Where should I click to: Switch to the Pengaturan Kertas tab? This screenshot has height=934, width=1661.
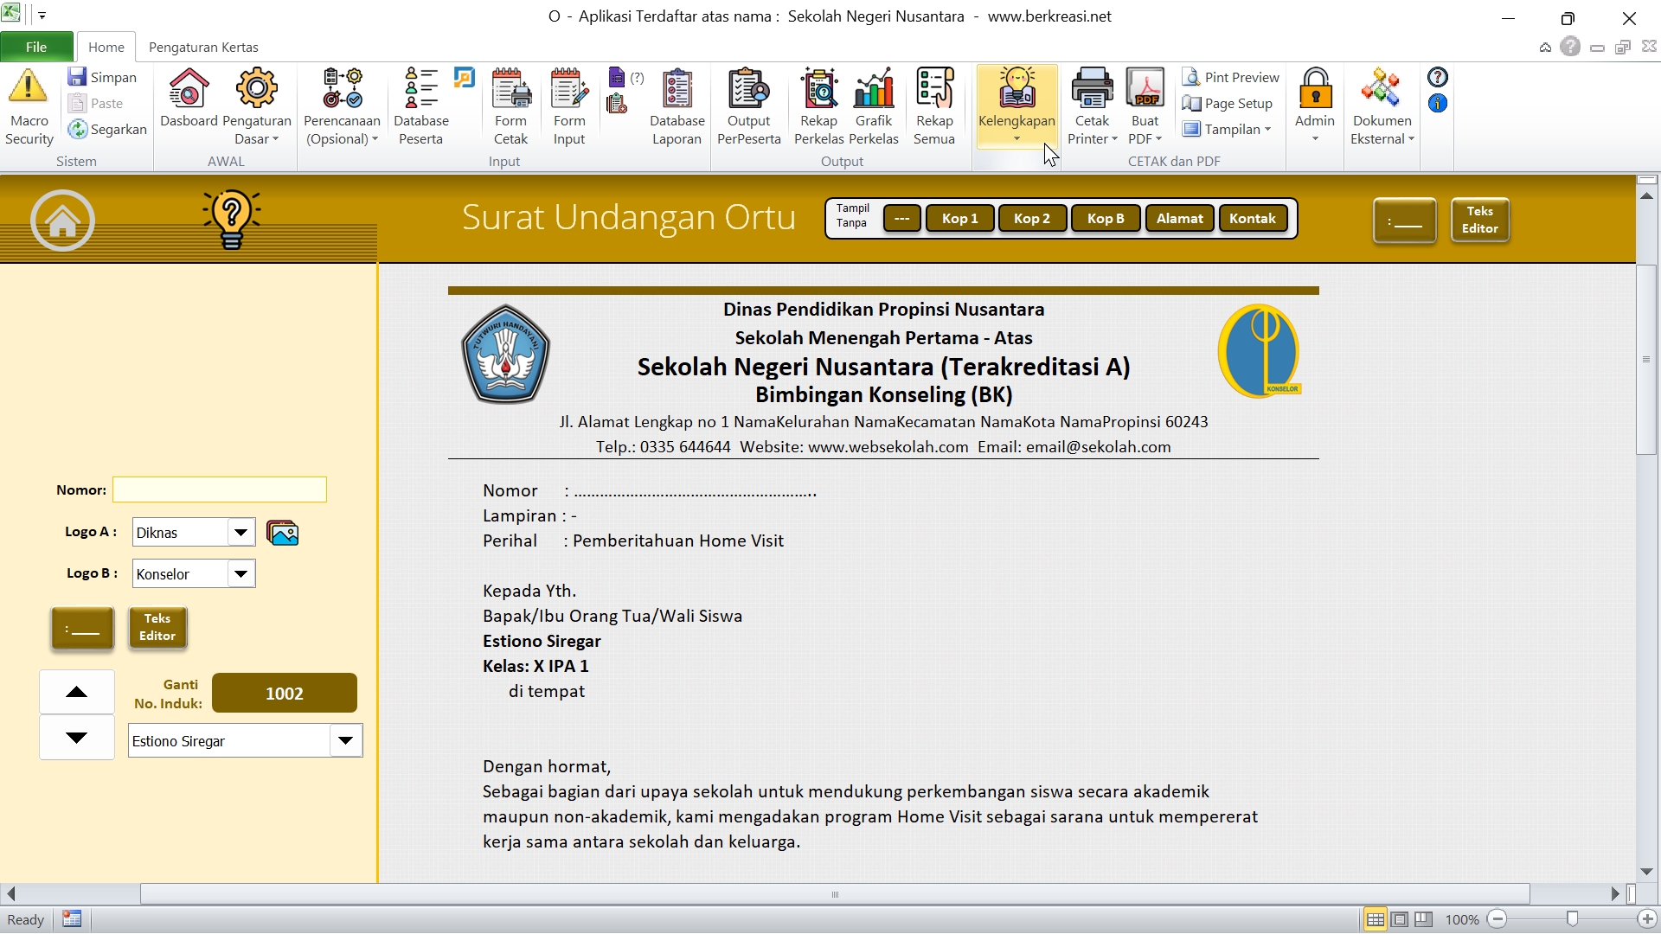click(x=203, y=47)
